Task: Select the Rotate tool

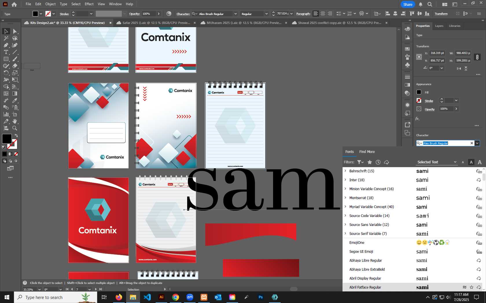Action: (x=6, y=73)
